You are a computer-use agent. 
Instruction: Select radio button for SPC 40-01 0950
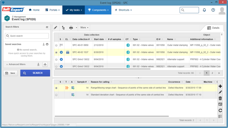(56, 45)
